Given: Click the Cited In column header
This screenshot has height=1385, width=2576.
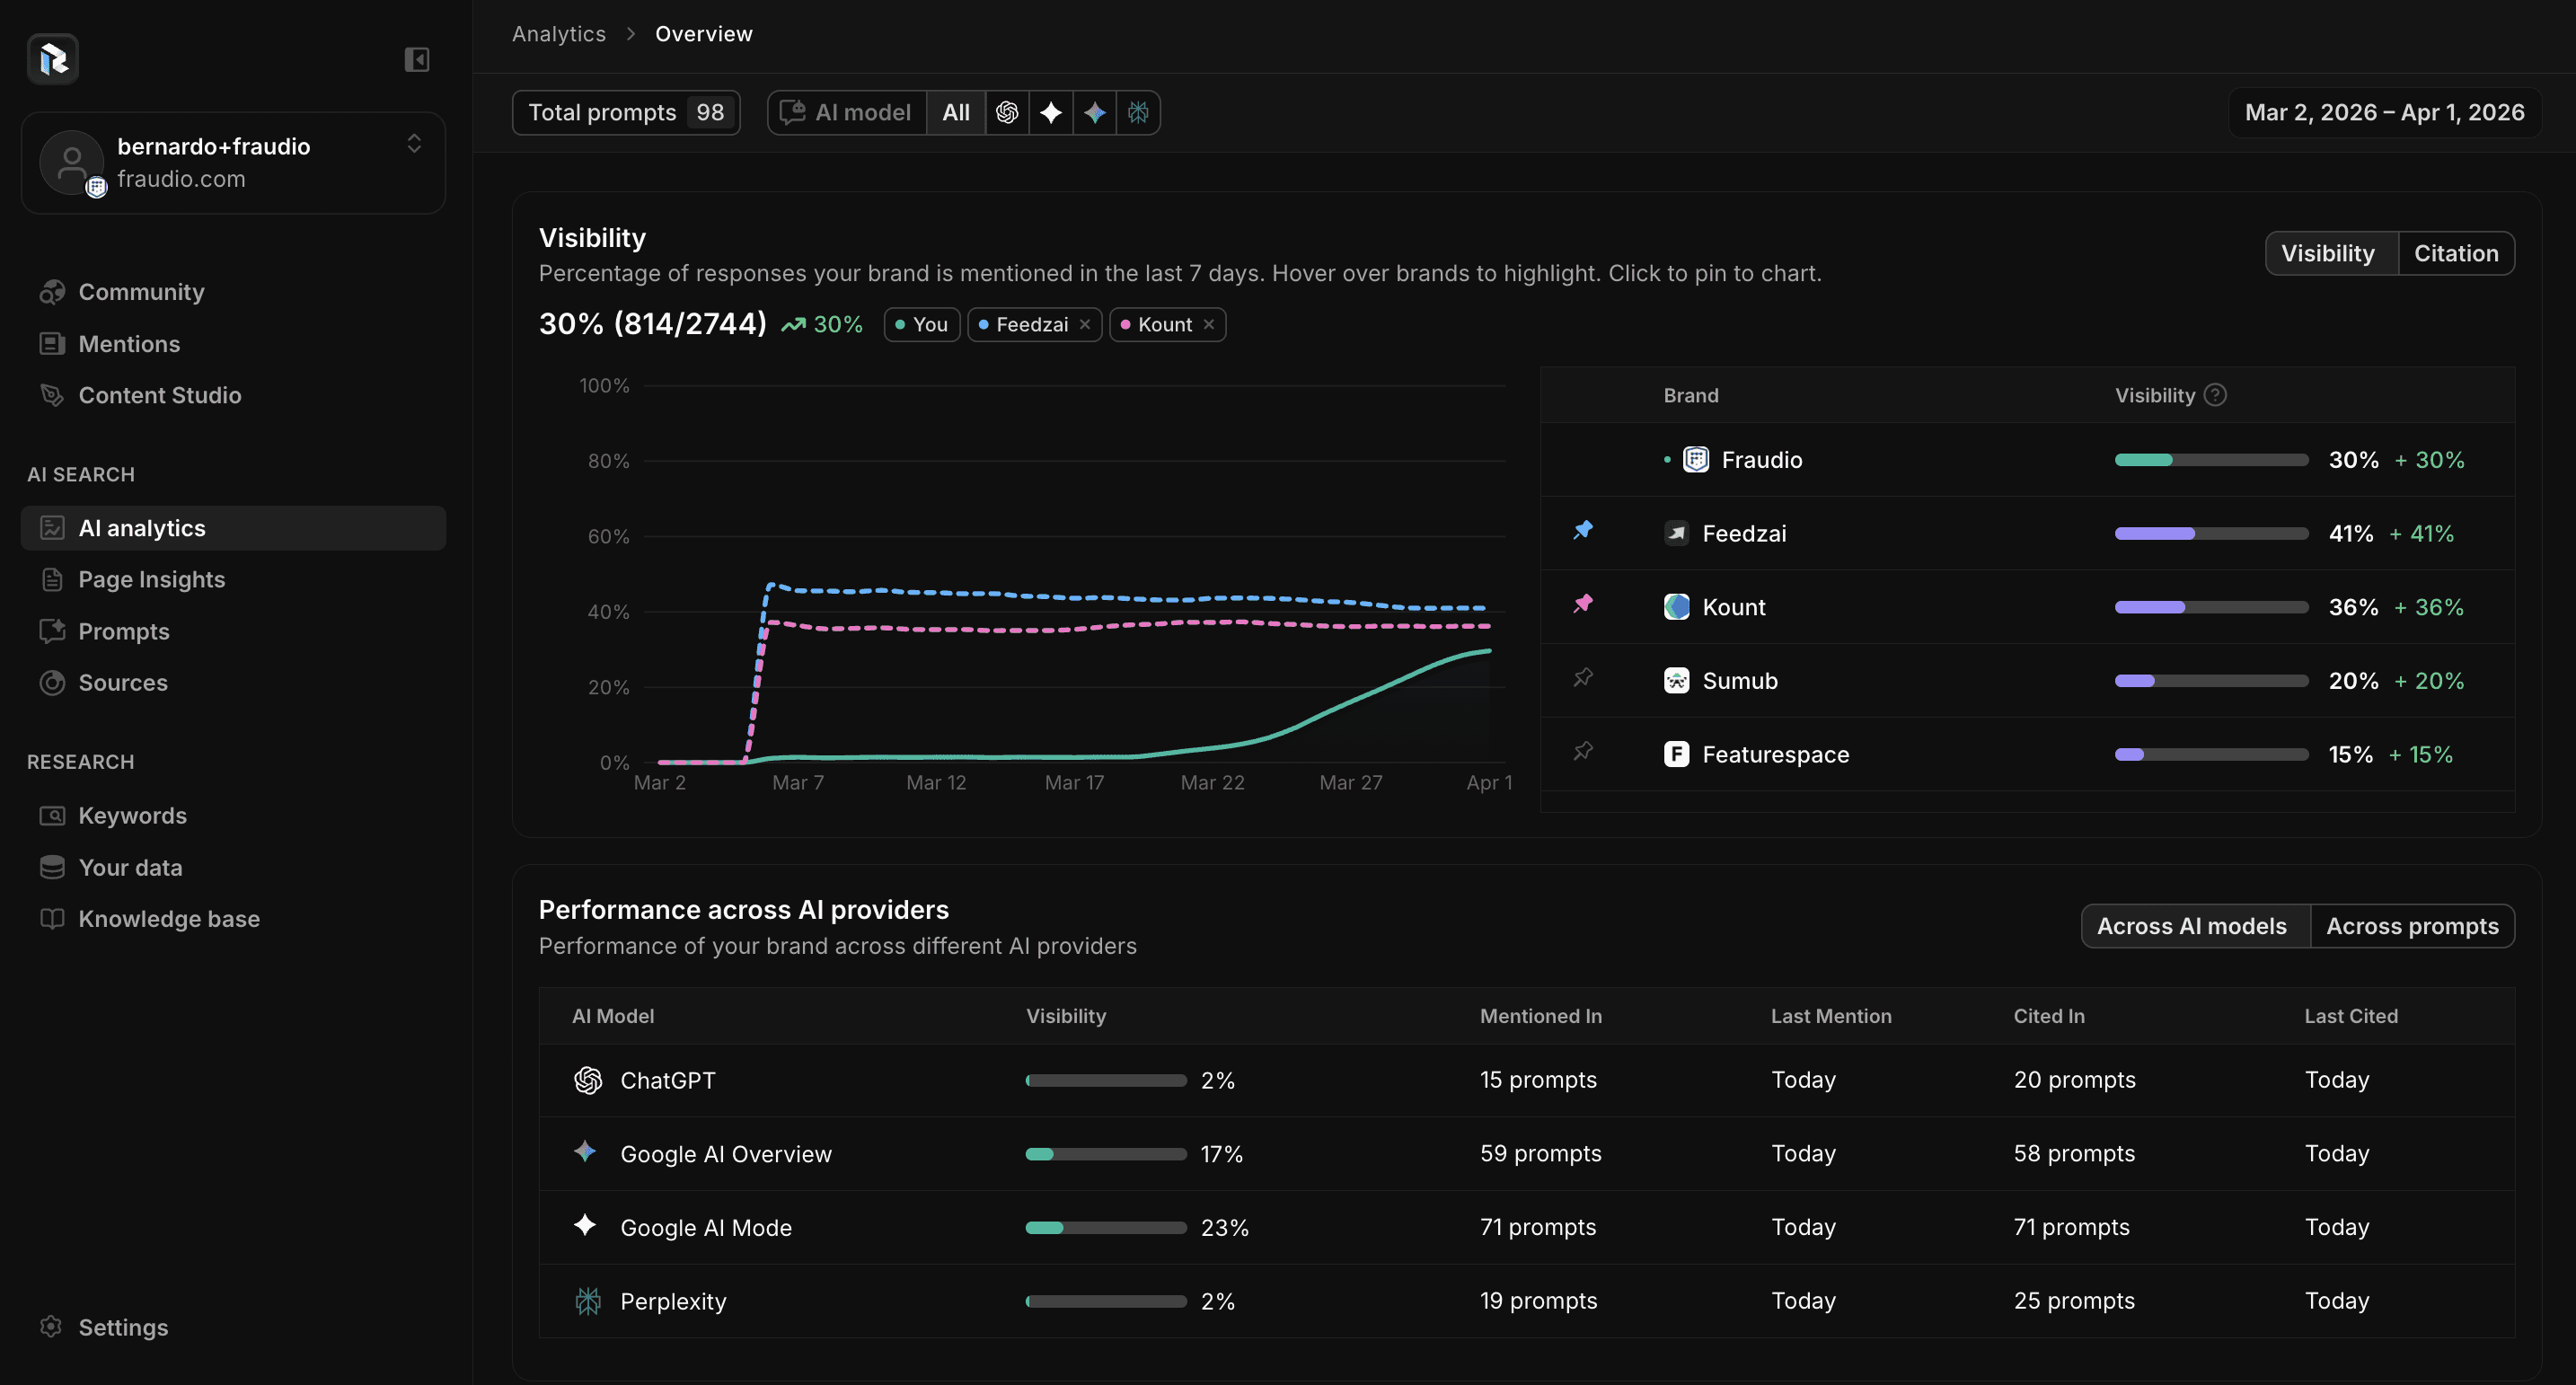Looking at the screenshot, I should 2049,1016.
